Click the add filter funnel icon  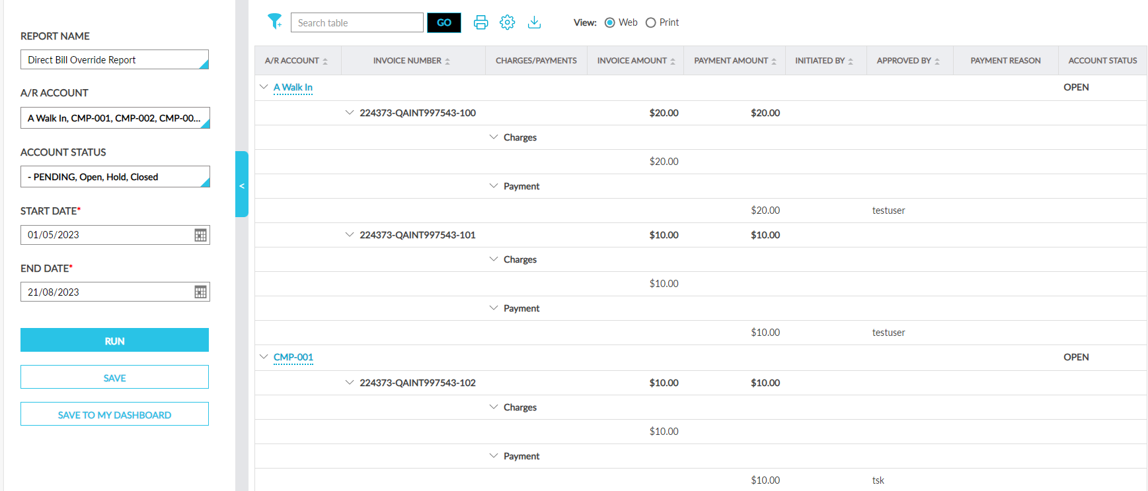pyautogui.click(x=274, y=22)
